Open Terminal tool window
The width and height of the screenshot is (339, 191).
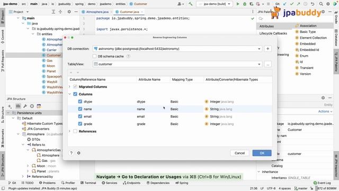coord(88,183)
